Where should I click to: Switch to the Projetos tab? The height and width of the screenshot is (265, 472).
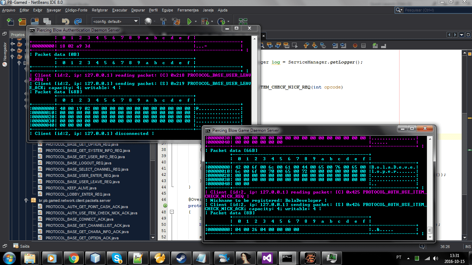pos(18,35)
